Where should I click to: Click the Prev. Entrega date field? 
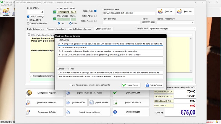(x=64, y=19)
